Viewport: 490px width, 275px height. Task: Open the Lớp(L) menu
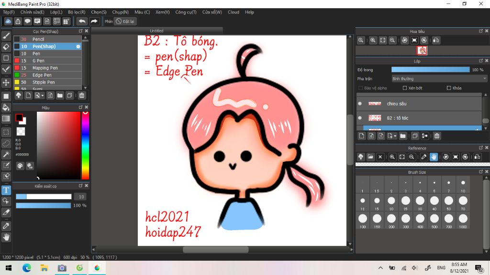[x=56, y=12]
